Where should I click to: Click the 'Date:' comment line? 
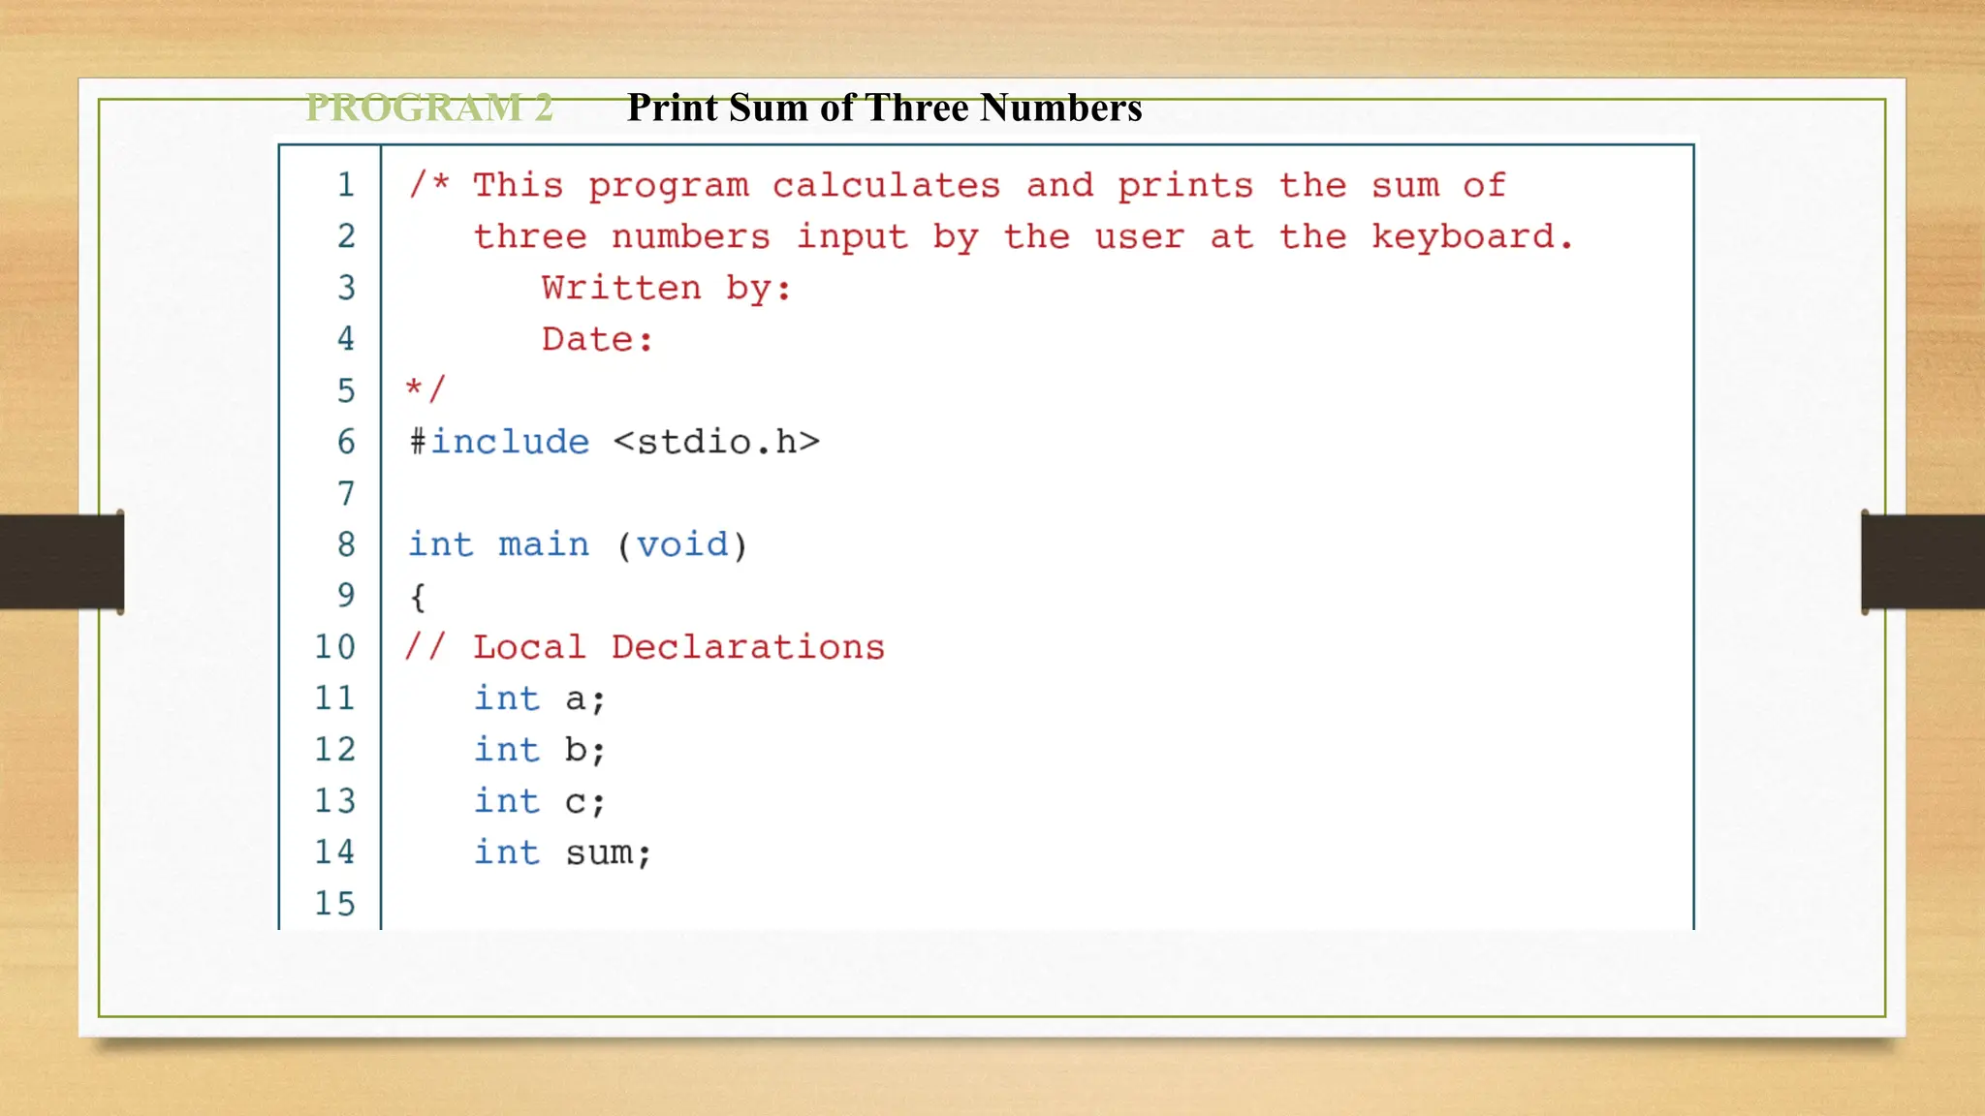click(597, 339)
